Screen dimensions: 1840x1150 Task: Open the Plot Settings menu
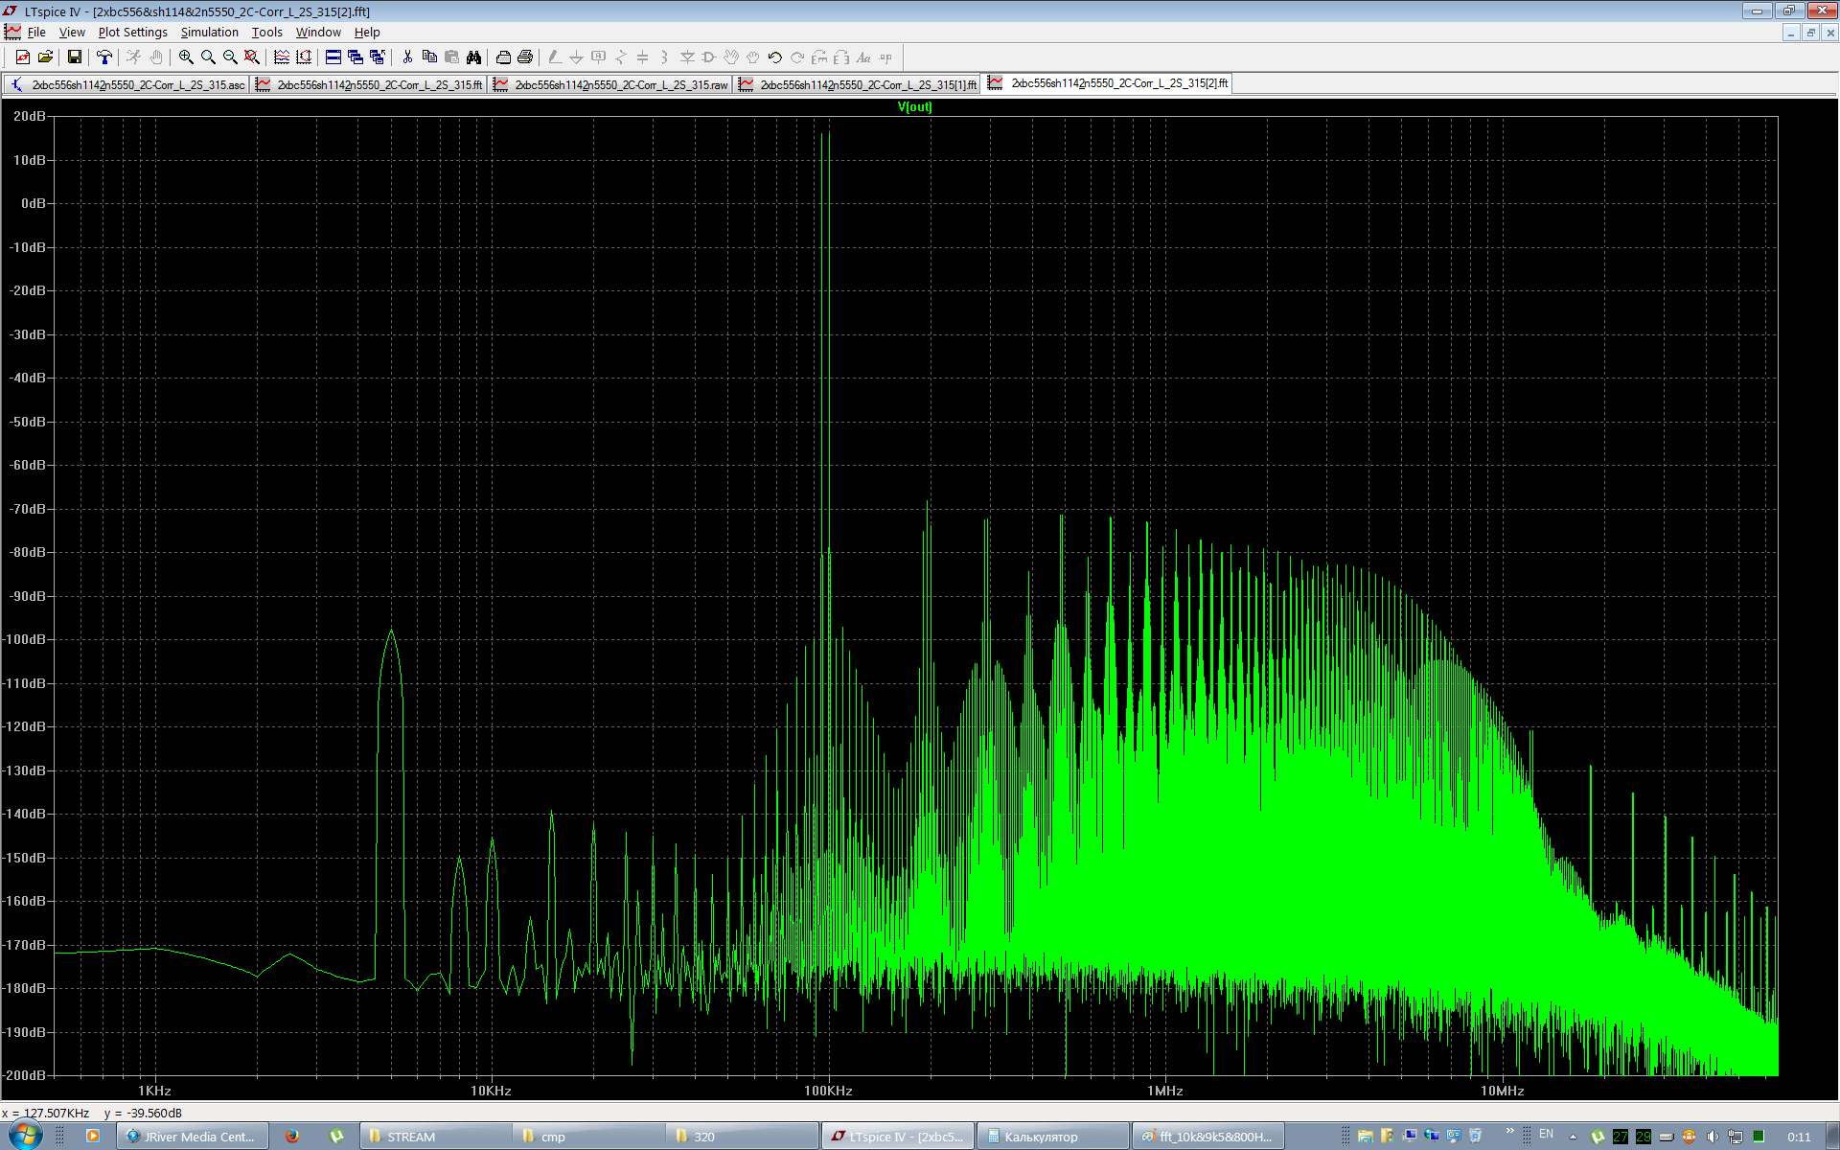click(x=132, y=33)
